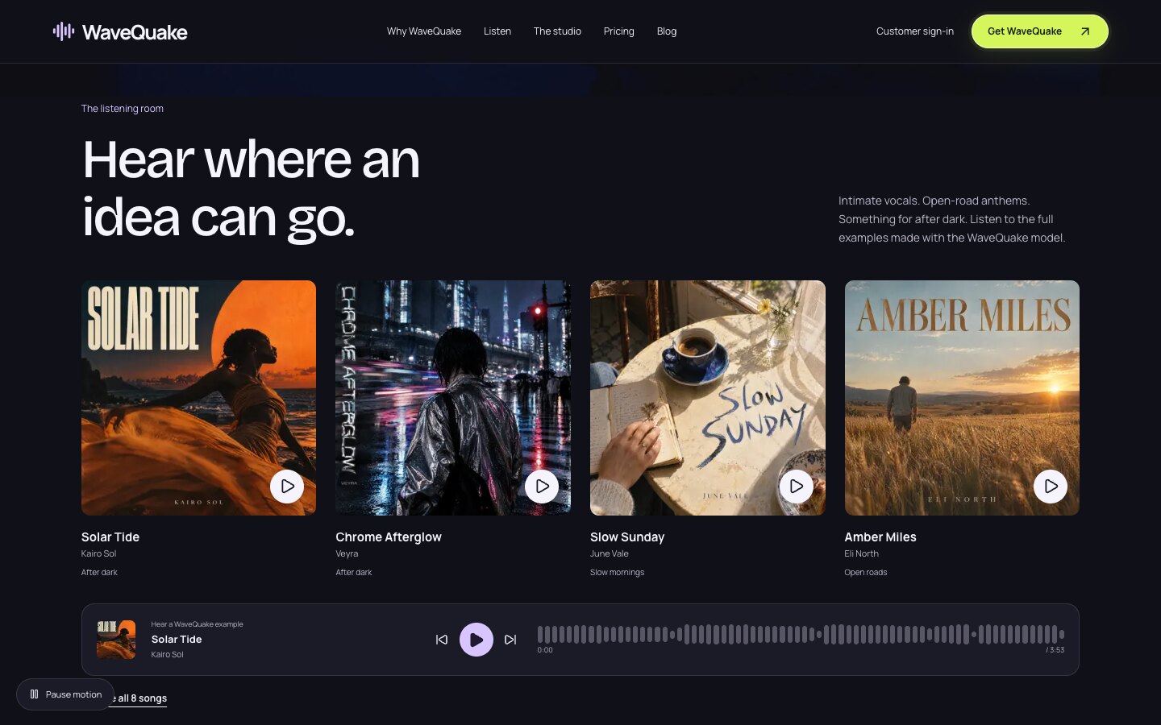Skip to next track in player bar
This screenshot has height=725, width=1161.
point(510,640)
